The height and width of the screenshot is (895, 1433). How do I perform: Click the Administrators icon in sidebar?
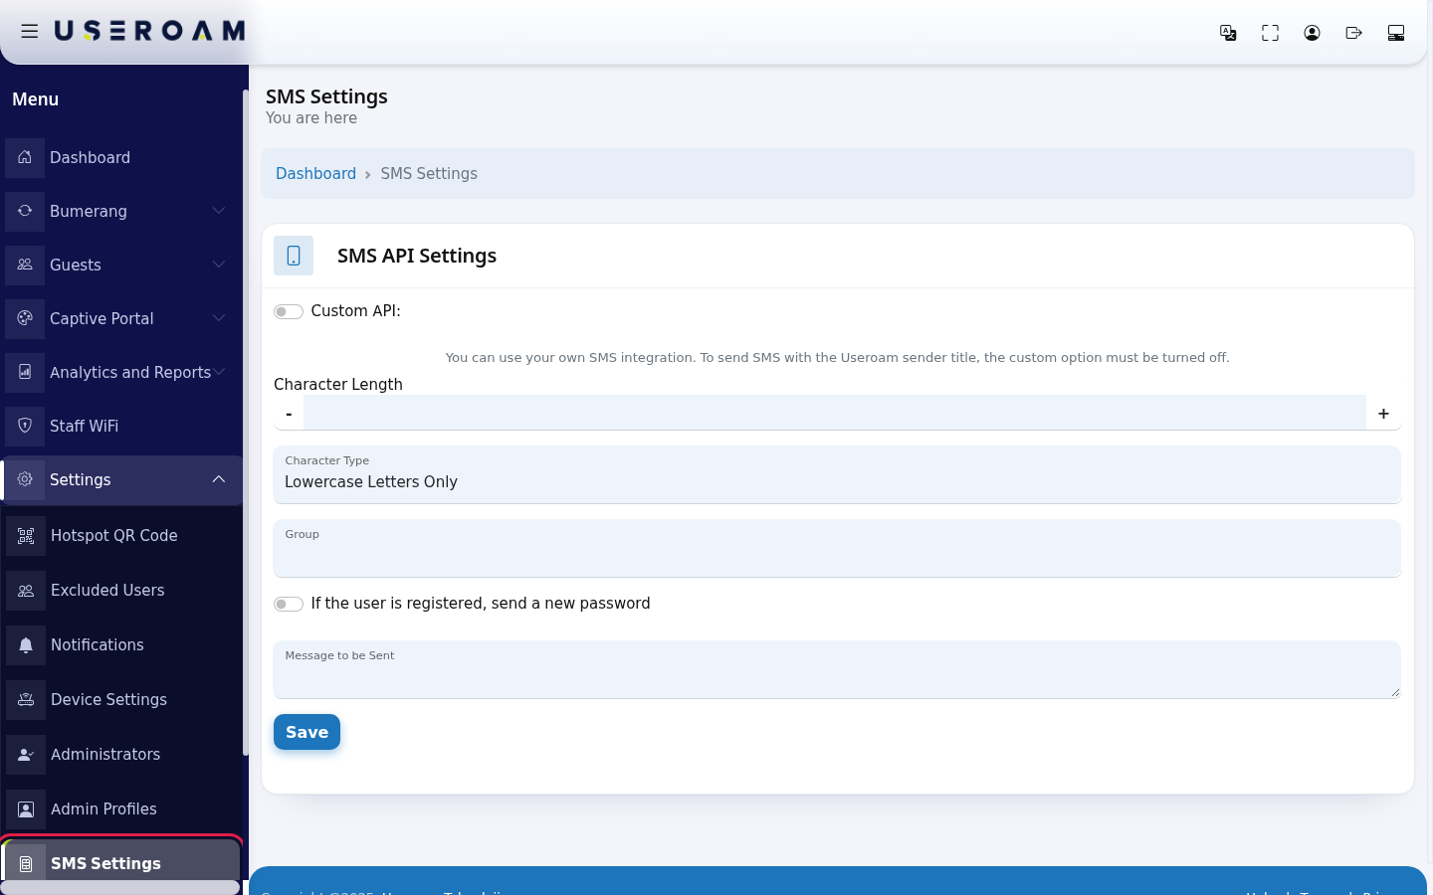click(26, 754)
